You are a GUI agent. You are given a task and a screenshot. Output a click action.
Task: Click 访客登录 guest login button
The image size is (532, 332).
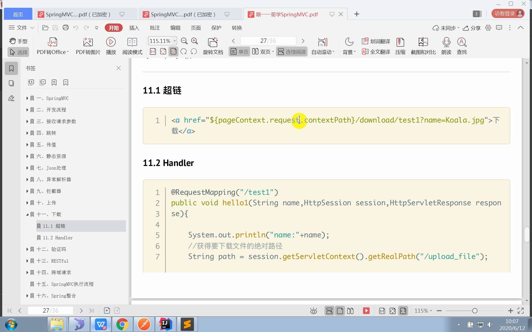[x=508, y=14]
